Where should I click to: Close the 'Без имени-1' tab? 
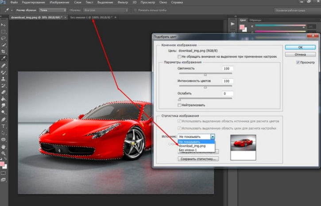pos(115,17)
